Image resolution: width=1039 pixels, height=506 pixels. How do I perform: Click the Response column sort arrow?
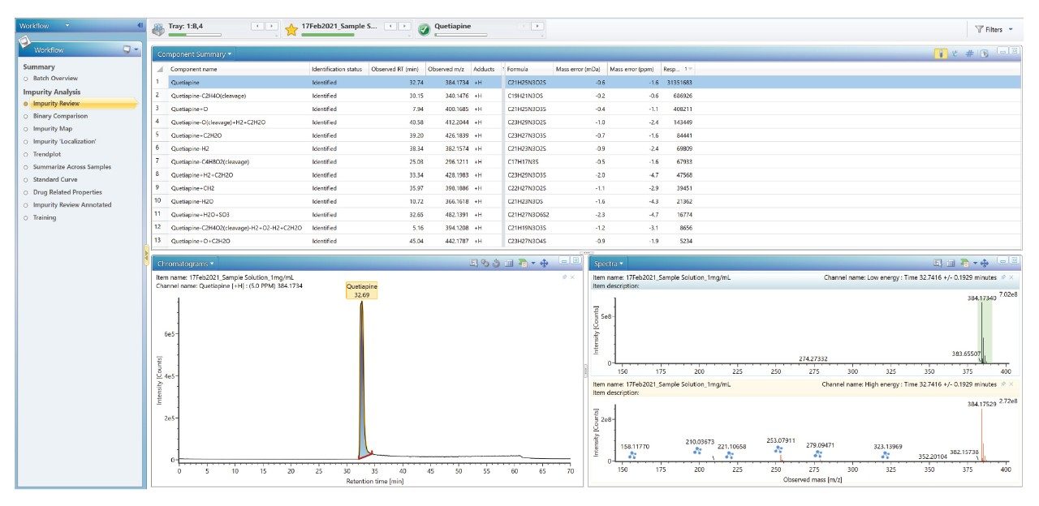click(x=688, y=69)
